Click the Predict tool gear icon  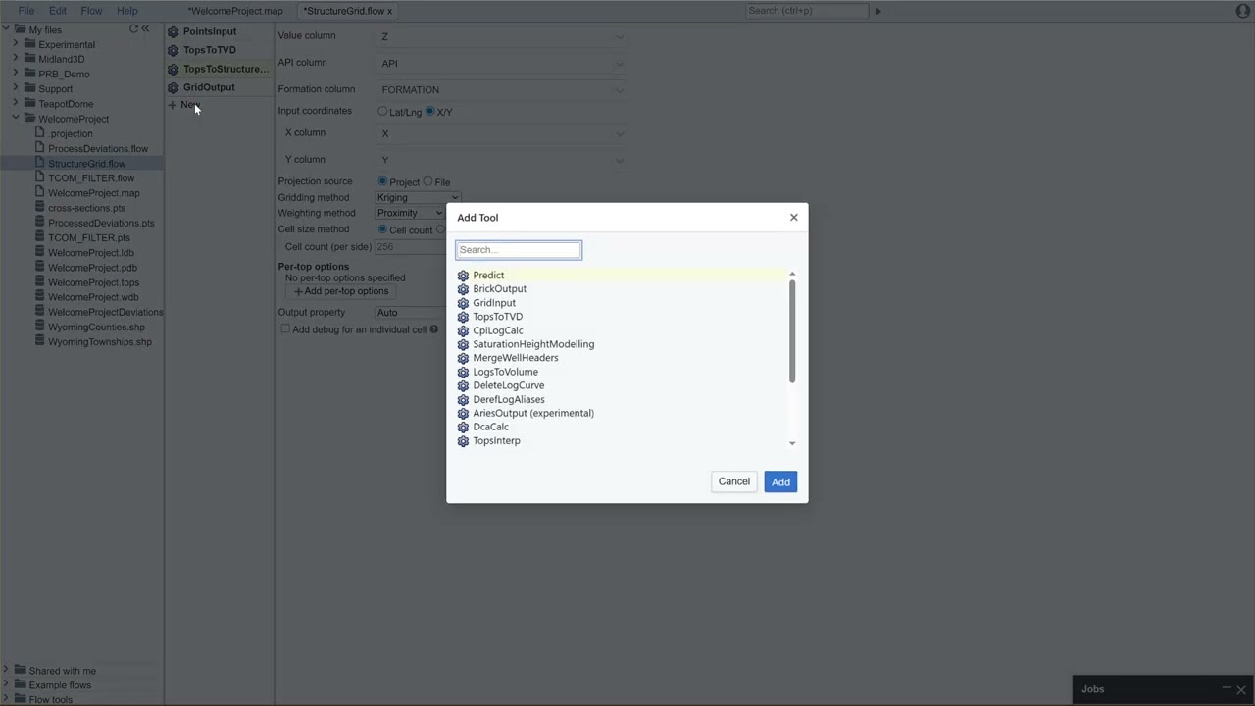coord(463,276)
